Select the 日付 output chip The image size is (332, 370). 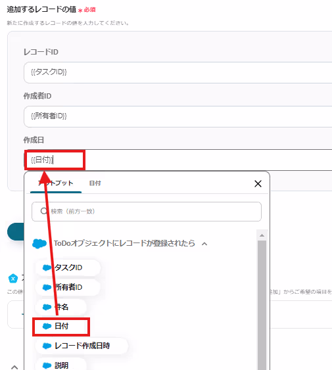(61, 327)
